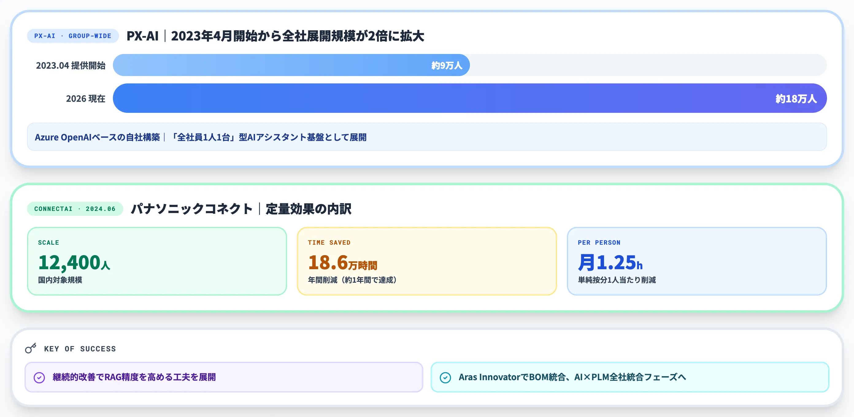This screenshot has width=854, height=417.
Task: Select the CONNECTAI · 2024.06 badge
Action: 75,209
